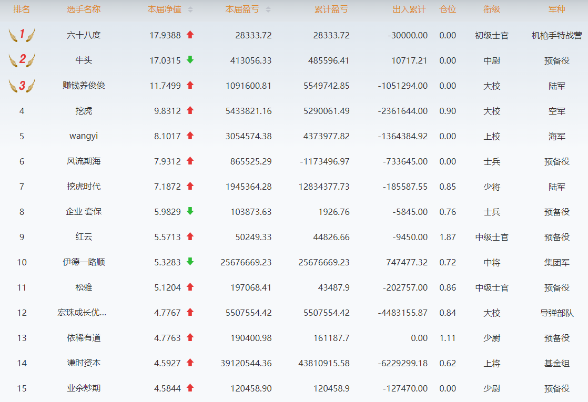This screenshot has height=402, width=588.
Task: Open contestant 伊德一路顺
Action: (x=84, y=262)
